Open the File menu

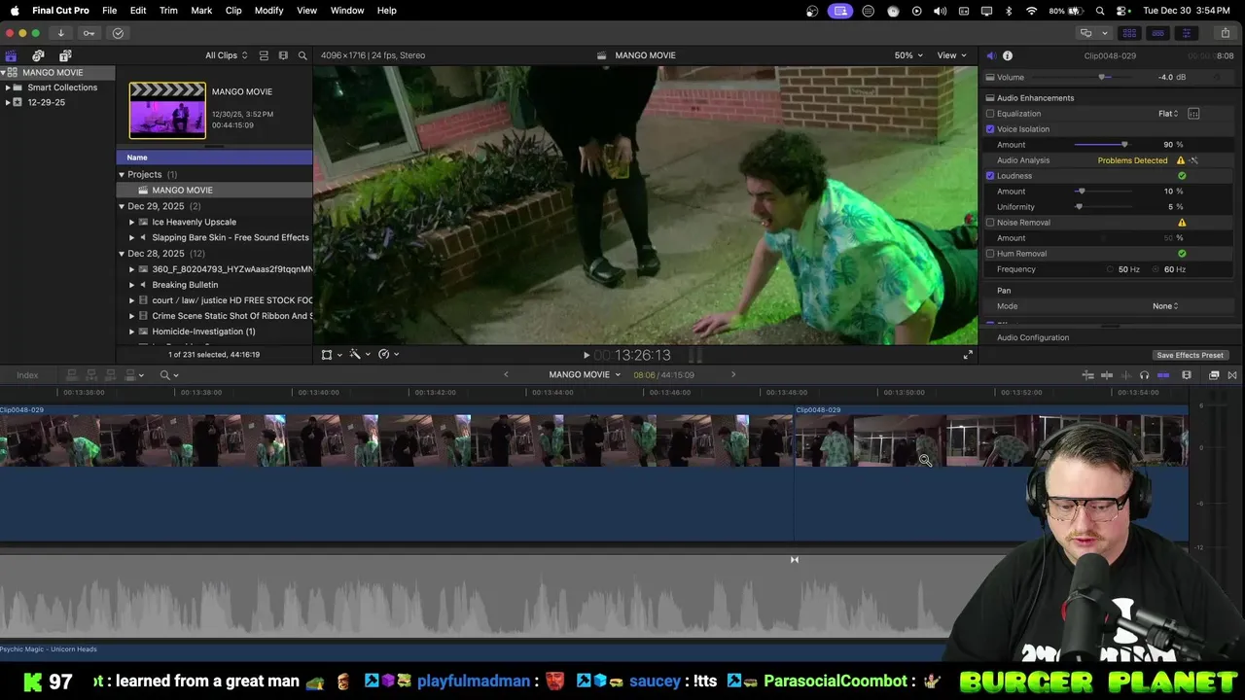tap(110, 11)
